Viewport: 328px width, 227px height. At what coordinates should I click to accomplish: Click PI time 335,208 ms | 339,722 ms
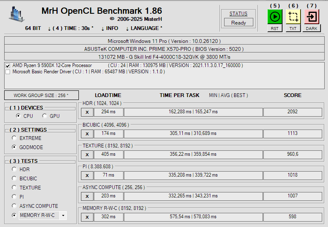(193, 175)
